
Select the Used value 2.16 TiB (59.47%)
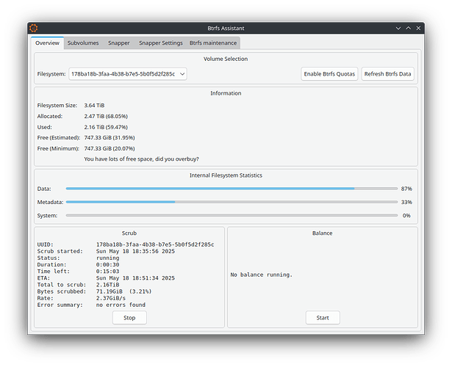click(106, 127)
